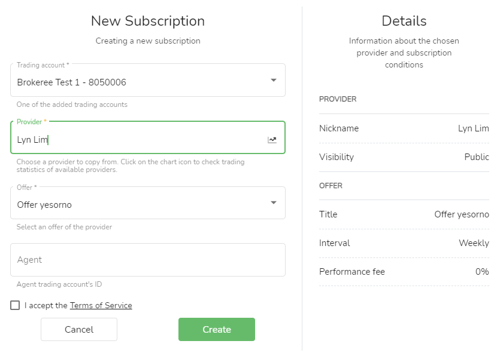Click the Lyn Lim nickname value in Details
500x353 pixels.
click(473, 128)
